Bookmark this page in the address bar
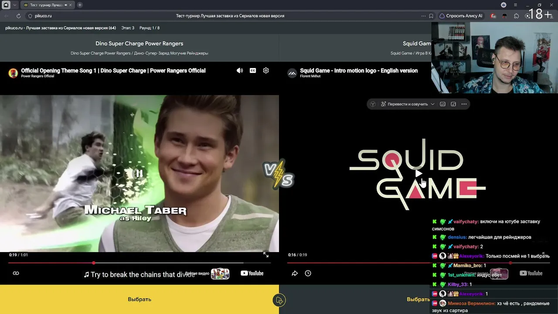This screenshot has width=558, height=314. tap(431, 16)
